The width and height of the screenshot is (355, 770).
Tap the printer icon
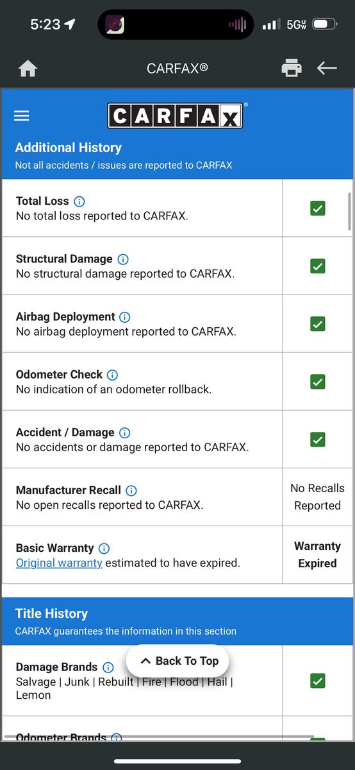pos(292,68)
